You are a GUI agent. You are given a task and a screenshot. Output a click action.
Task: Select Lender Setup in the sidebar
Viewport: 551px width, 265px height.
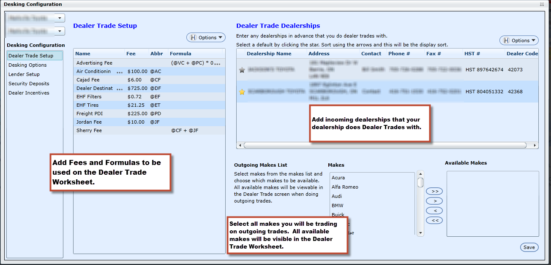pyautogui.click(x=24, y=74)
